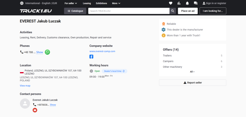Click View map link

click(25, 86)
